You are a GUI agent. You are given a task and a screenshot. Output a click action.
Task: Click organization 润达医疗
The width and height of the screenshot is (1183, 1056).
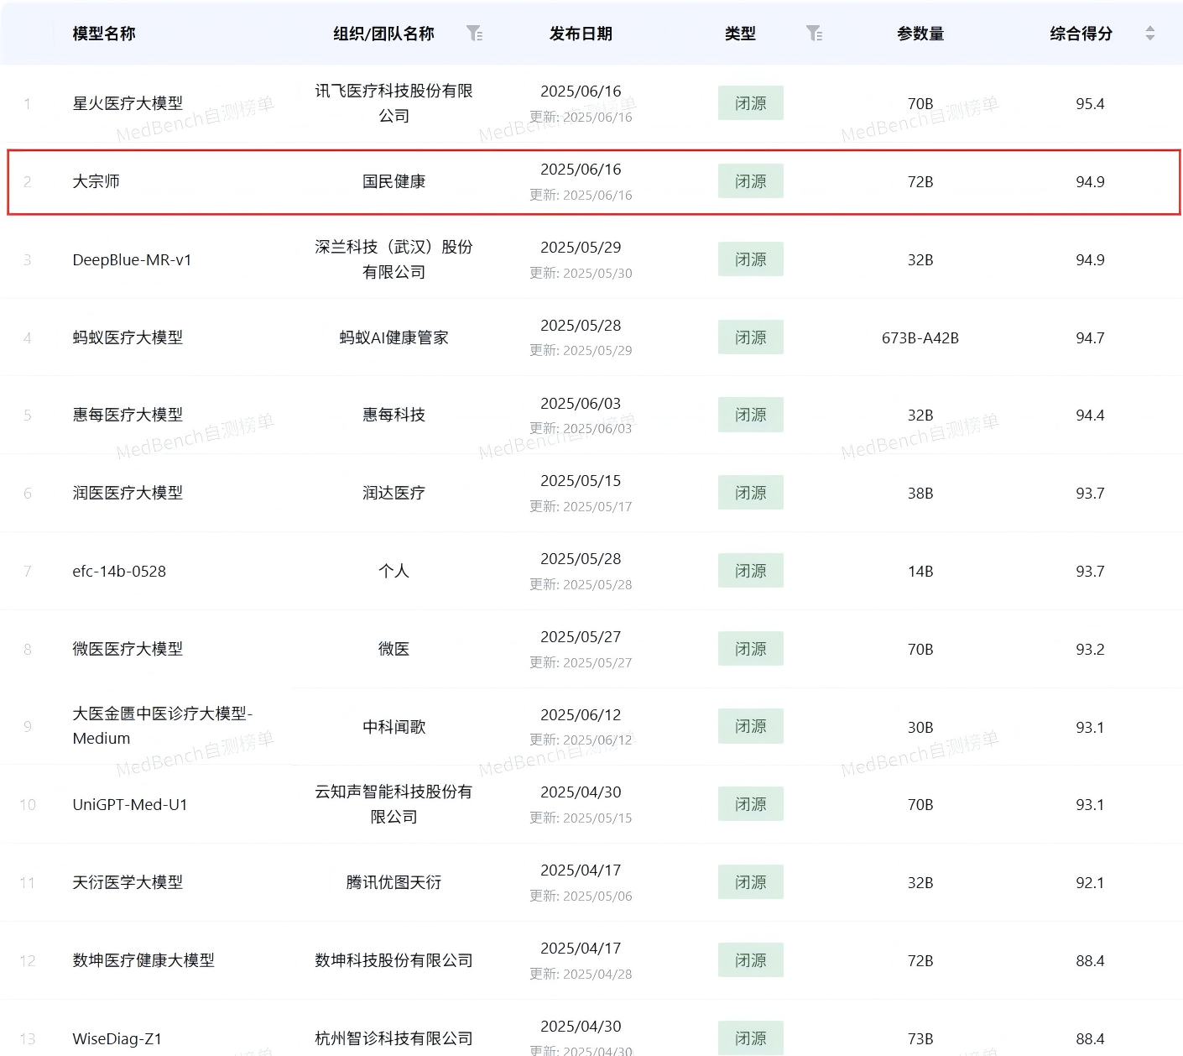(393, 493)
